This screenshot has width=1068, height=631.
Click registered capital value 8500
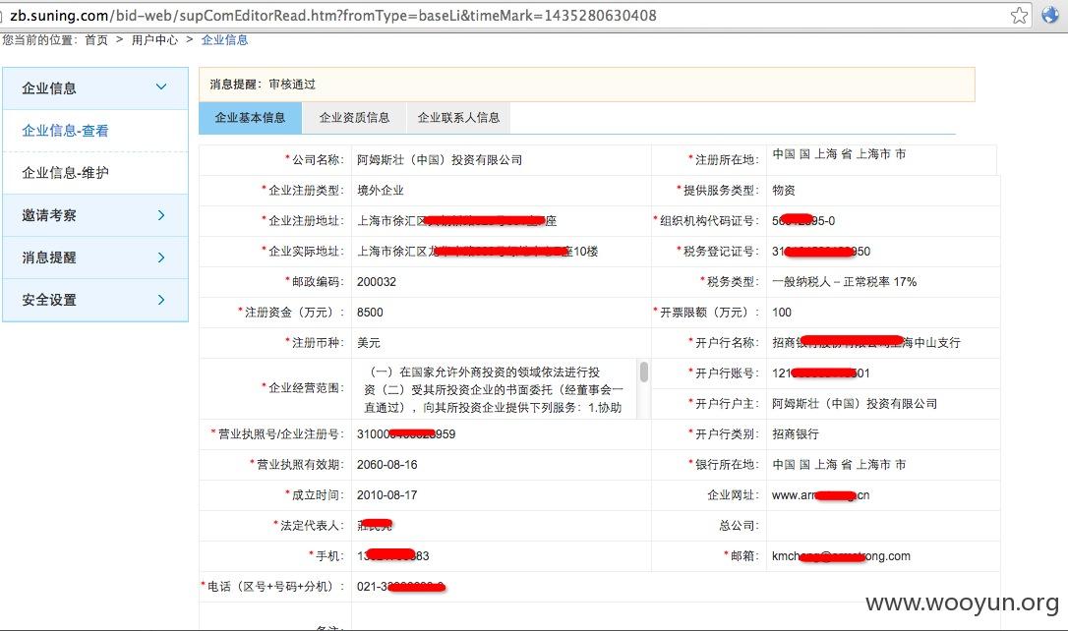point(370,313)
